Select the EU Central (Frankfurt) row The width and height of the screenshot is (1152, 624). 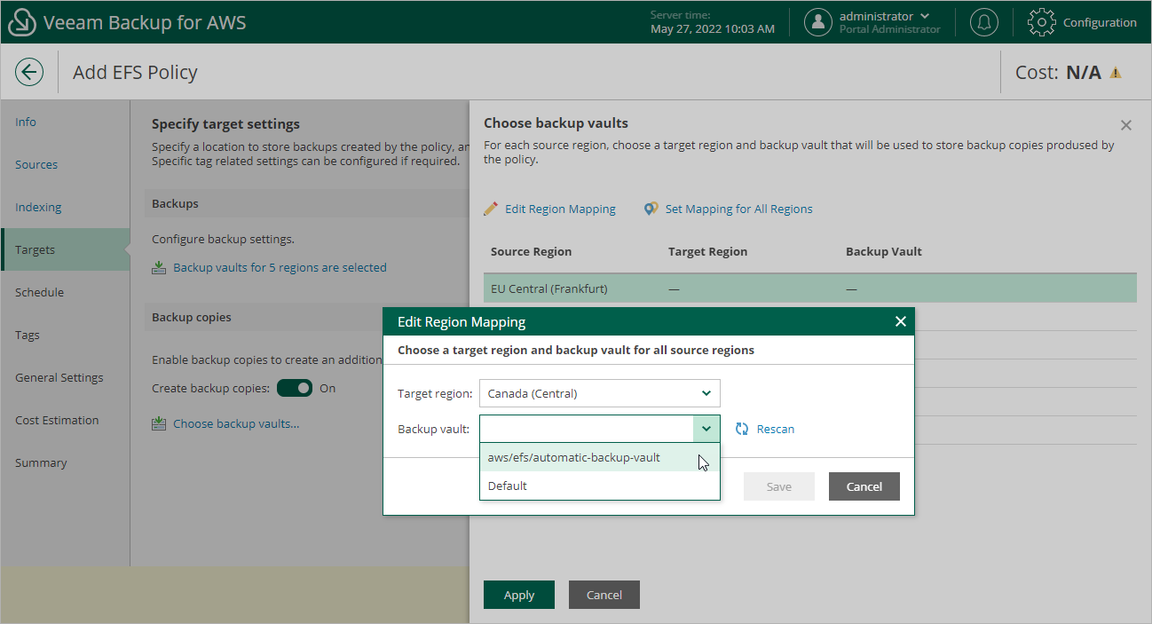tap(810, 288)
